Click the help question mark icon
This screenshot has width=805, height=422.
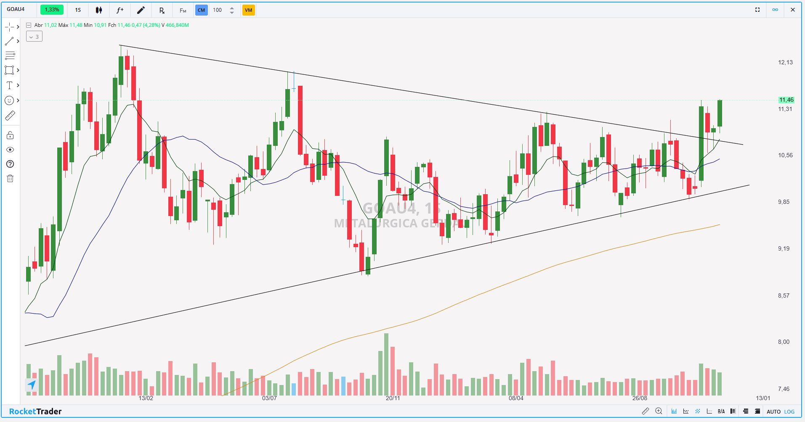click(x=10, y=164)
